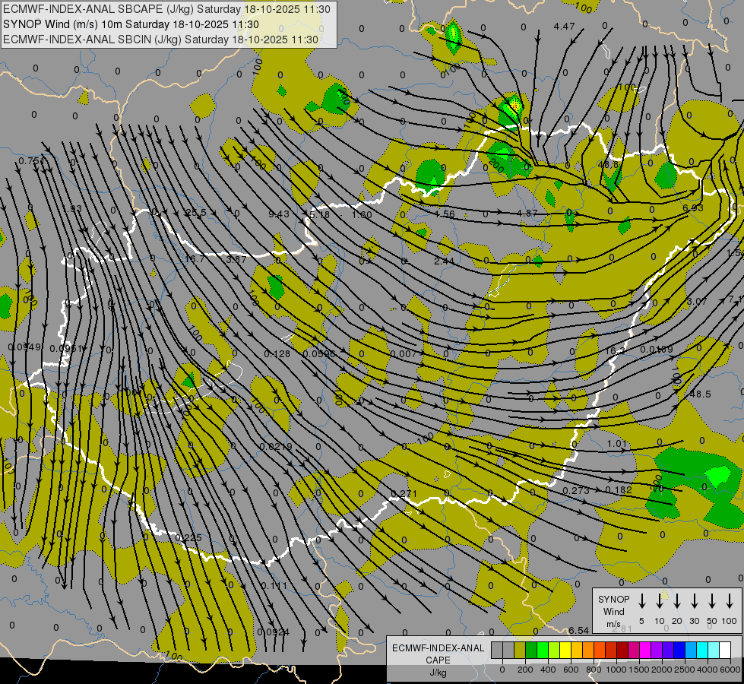Click the 0.271 value on the map
This screenshot has height=684, width=744.
pyautogui.click(x=404, y=494)
